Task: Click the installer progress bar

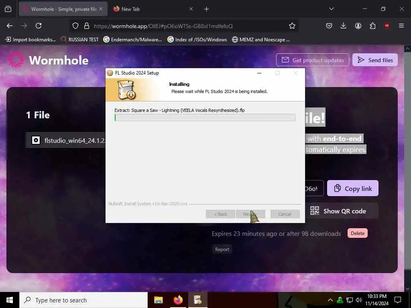Action: [205, 118]
